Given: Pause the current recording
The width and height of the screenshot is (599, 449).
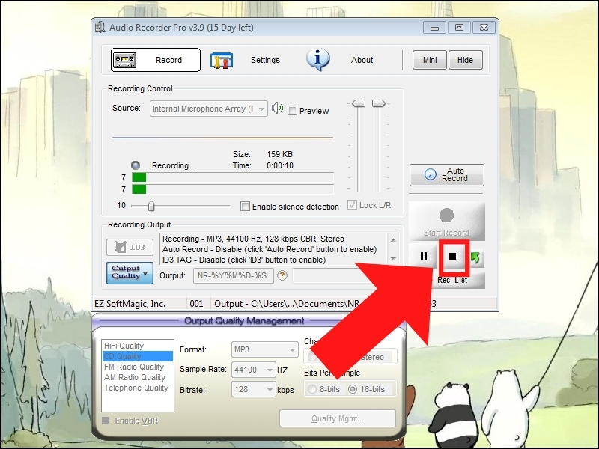Looking at the screenshot, I should coord(423,256).
